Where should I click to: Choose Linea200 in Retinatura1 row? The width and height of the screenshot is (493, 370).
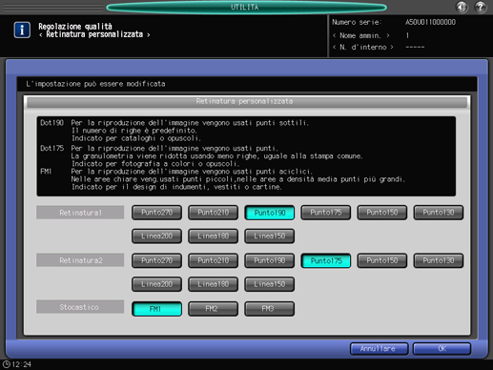coord(156,236)
